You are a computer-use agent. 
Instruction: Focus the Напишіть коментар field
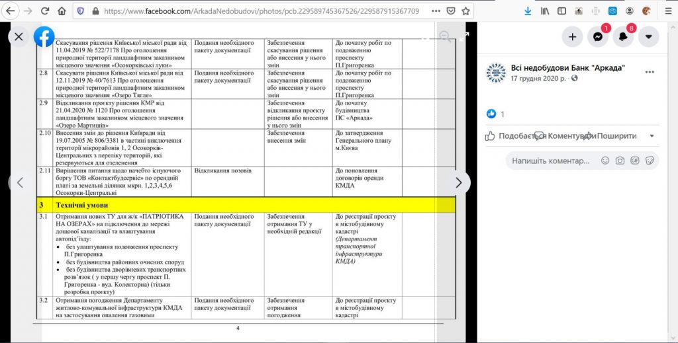click(550, 161)
